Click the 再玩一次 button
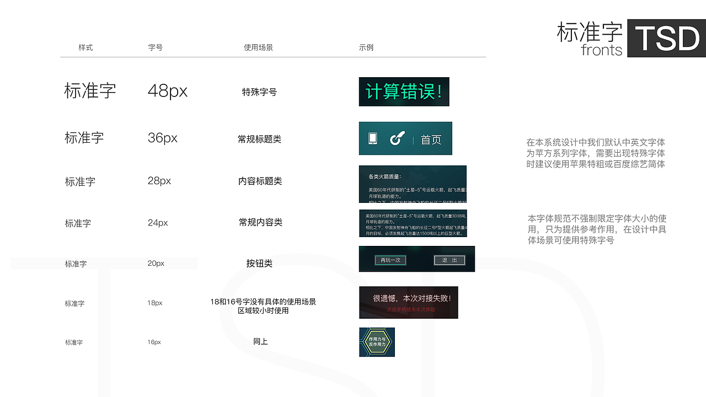This screenshot has width=706, height=397. tap(391, 260)
